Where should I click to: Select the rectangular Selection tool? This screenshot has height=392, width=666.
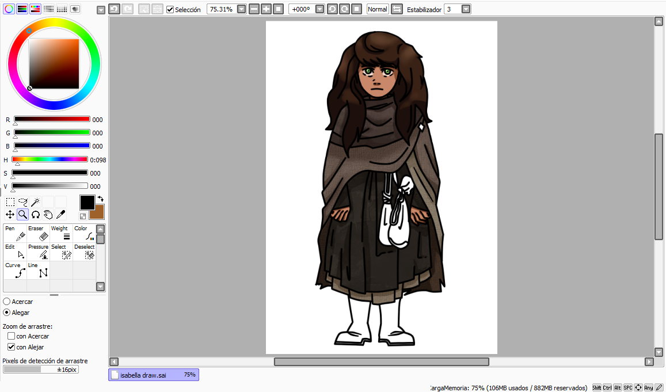(10, 202)
